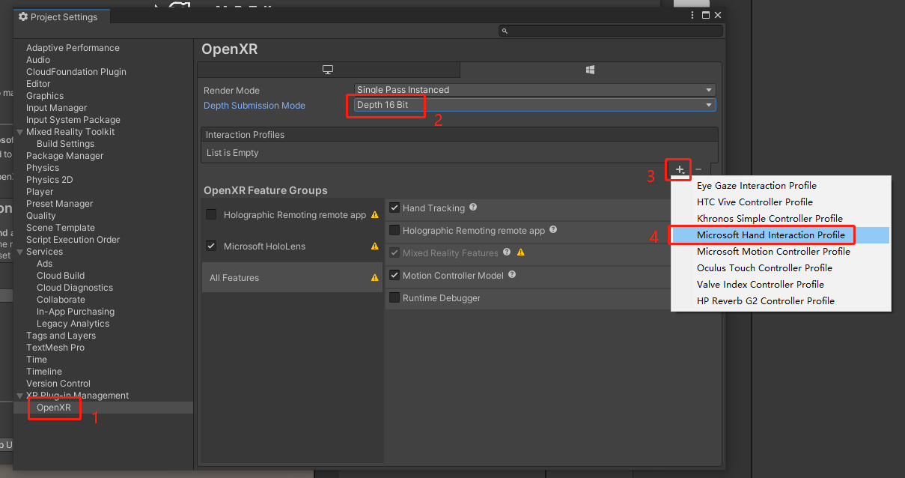
Task: Collapse the Mixed Reality Toolkit tree node
Action: coord(20,132)
